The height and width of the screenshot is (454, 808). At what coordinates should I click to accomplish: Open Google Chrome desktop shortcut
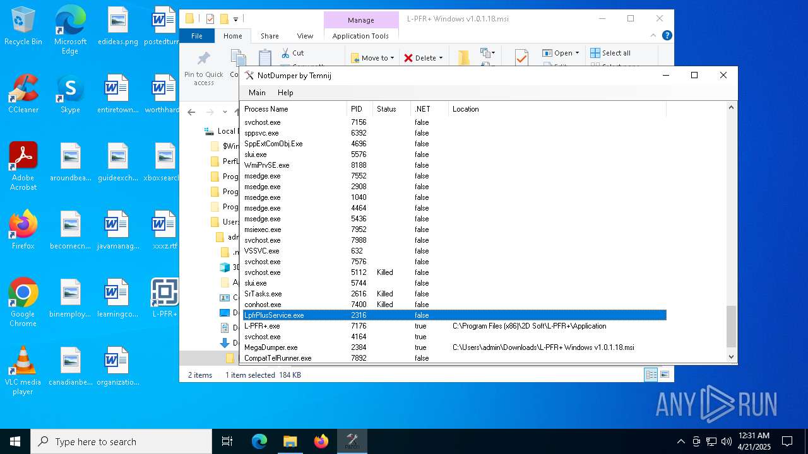coord(23,303)
